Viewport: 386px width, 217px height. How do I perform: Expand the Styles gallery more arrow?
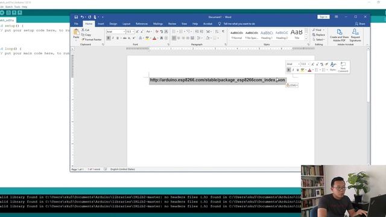coord(306,39)
